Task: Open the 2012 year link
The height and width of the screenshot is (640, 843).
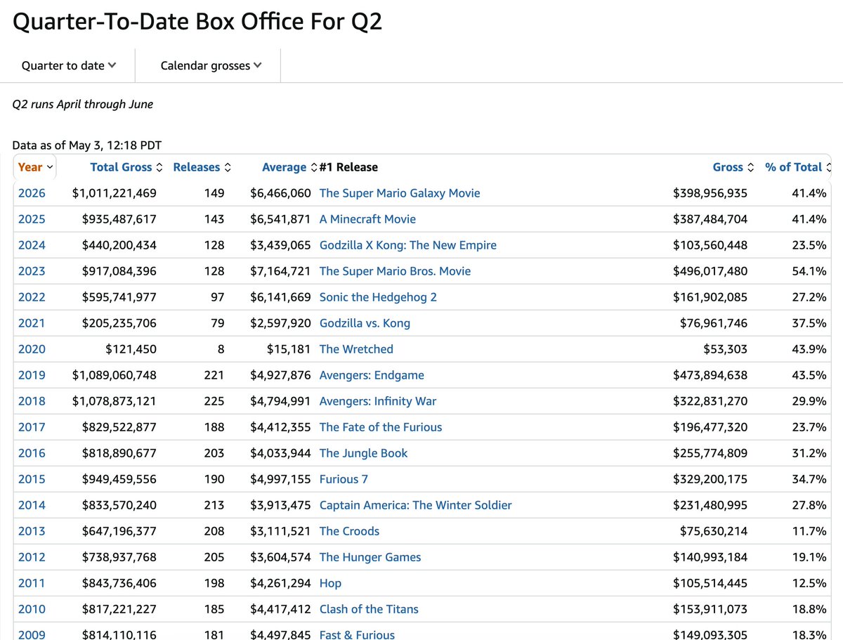Action: (x=32, y=557)
